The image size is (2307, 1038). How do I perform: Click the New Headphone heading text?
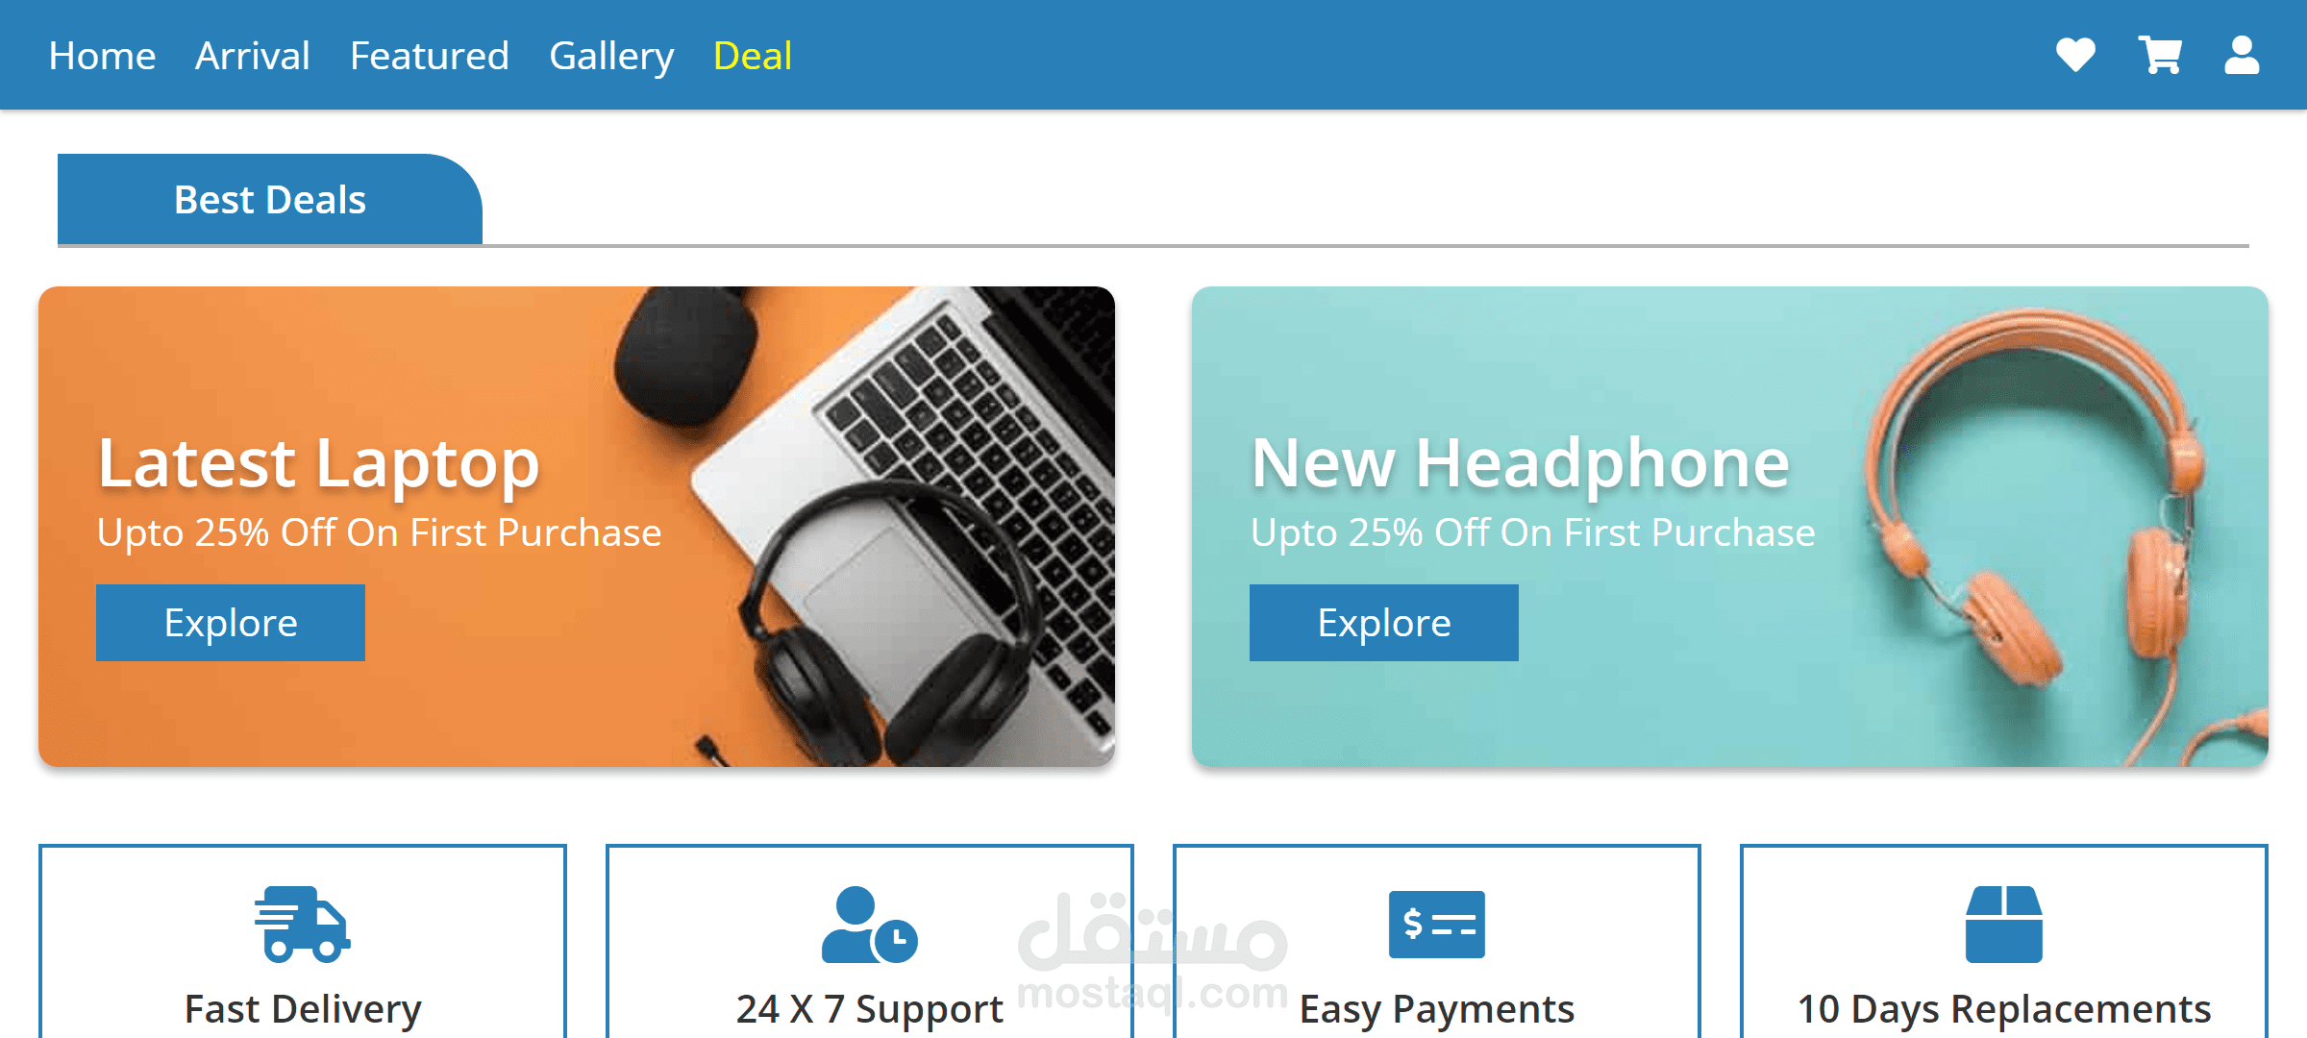coord(1520,464)
